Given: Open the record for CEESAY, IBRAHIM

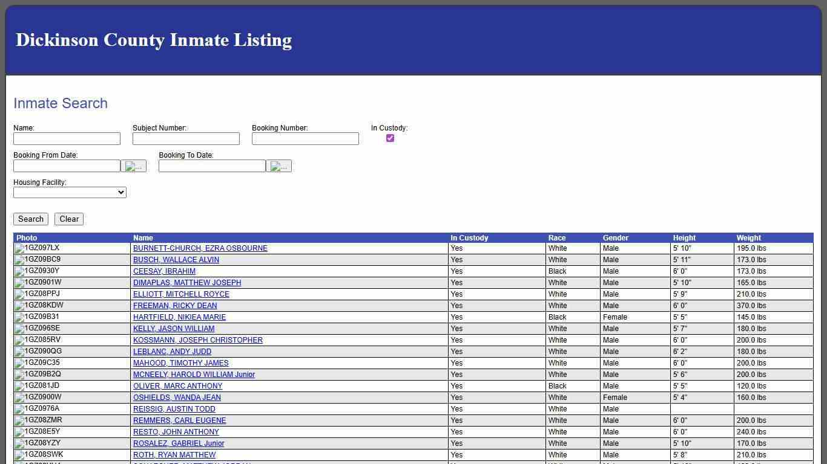Looking at the screenshot, I should click(x=164, y=271).
